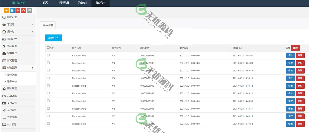Select 任务列表 submenu item in sidebar
This screenshot has height=133, width=309.
12,75
